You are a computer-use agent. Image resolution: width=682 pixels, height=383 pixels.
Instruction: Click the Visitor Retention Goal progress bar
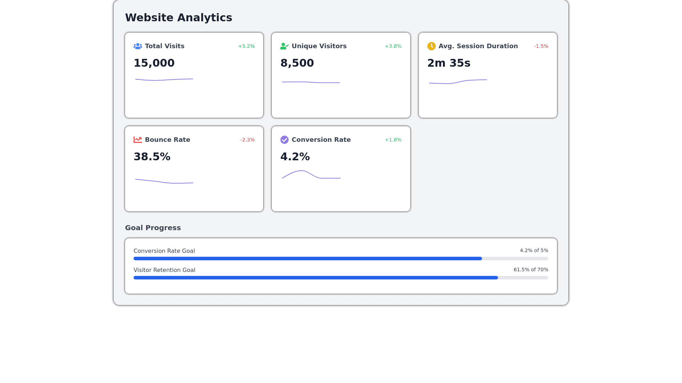[341, 278]
